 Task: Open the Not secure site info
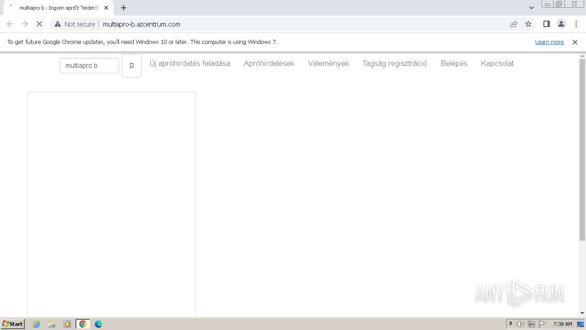coord(75,24)
